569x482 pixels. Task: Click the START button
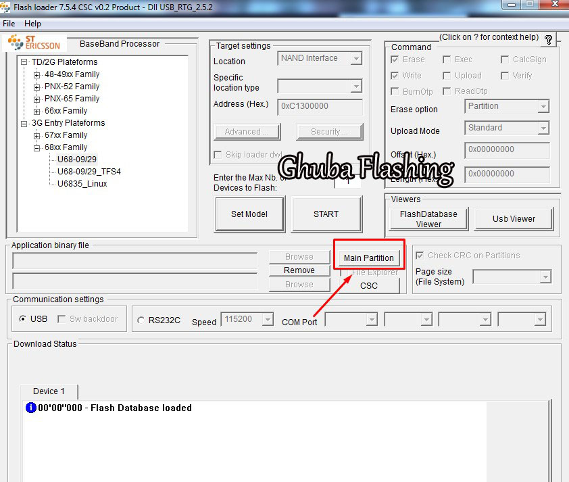click(x=326, y=214)
